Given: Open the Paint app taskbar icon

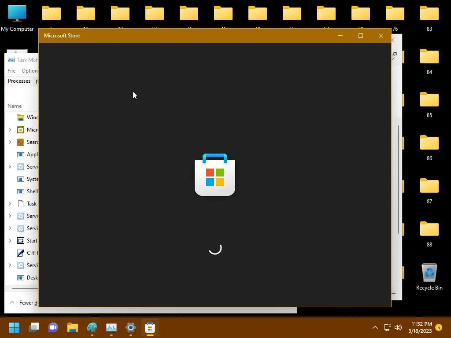Looking at the screenshot, I should [x=92, y=327].
